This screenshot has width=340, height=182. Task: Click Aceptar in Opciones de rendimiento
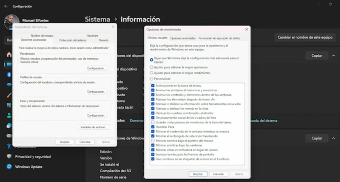pyautogui.click(x=198, y=174)
